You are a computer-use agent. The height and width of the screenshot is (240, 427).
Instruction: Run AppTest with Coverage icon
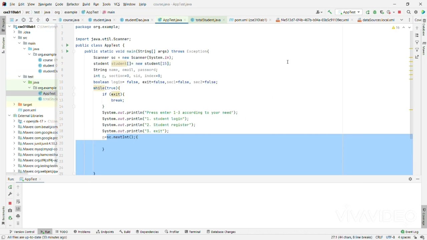pos(382,12)
